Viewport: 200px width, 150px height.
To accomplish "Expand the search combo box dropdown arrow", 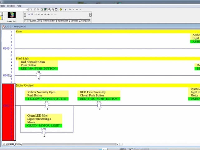I will (x=27, y=10).
